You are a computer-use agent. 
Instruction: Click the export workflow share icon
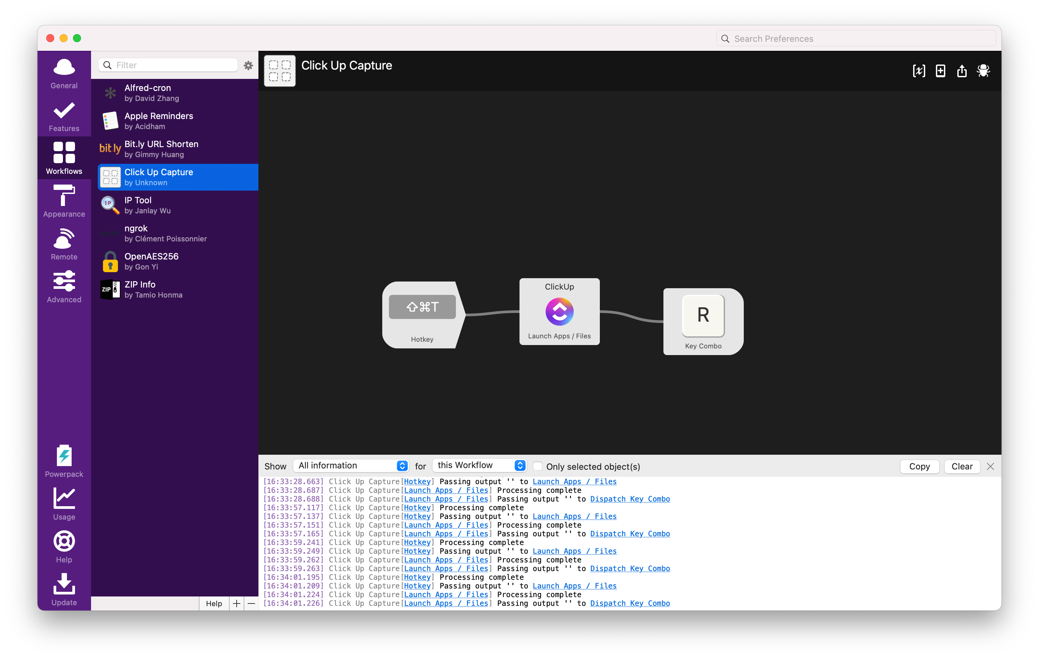click(962, 71)
